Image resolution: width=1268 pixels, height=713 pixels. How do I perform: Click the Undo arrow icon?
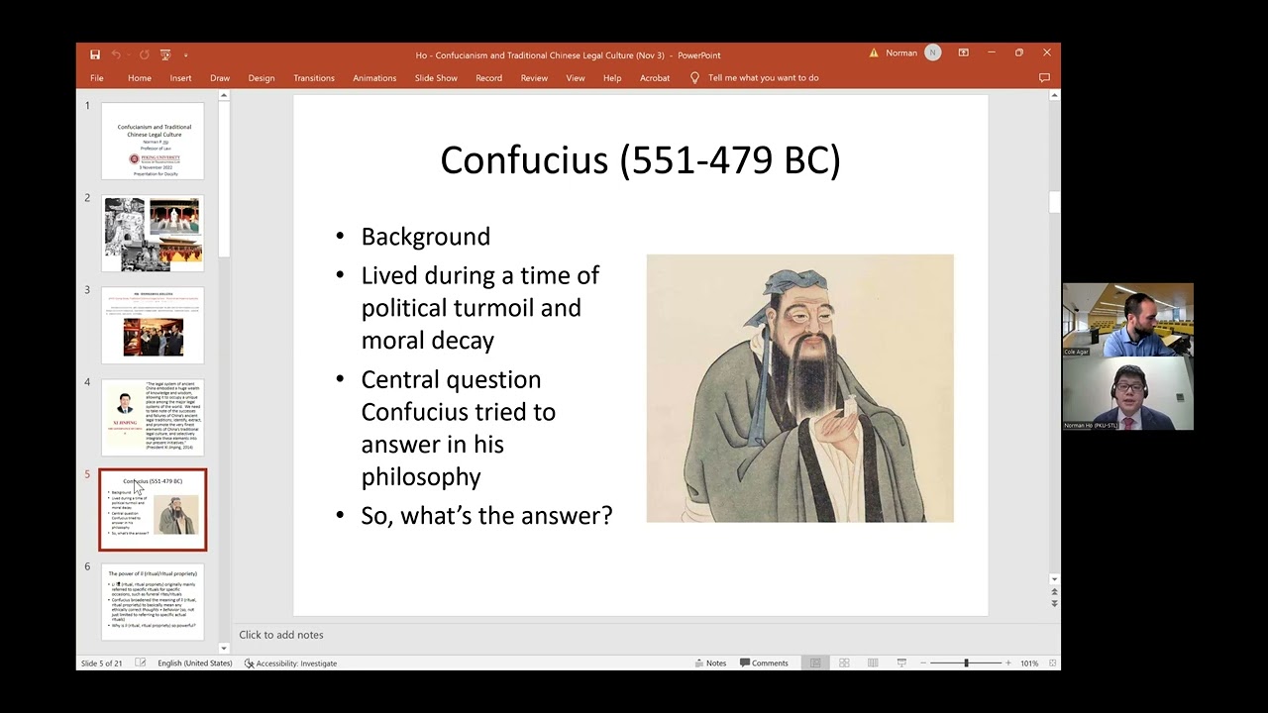pos(116,54)
